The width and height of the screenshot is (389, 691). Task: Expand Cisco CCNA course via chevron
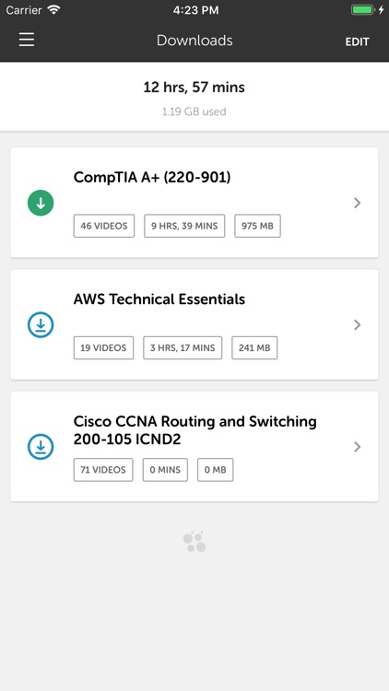tap(358, 447)
